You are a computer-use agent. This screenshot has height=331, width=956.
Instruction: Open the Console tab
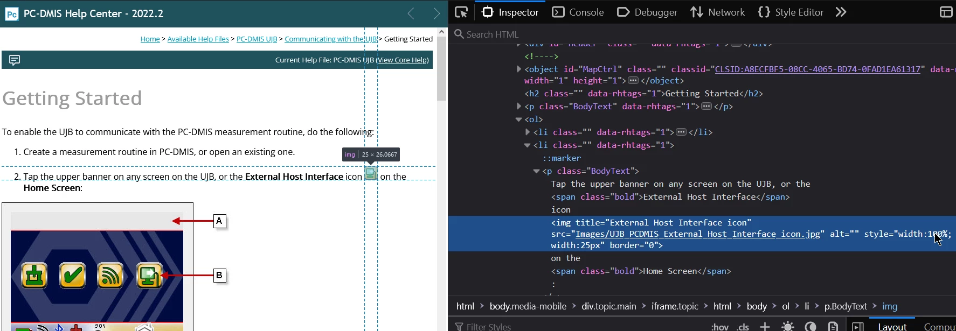coord(578,12)
